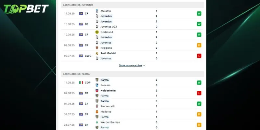Click the Real Madrid club crest

97,53
